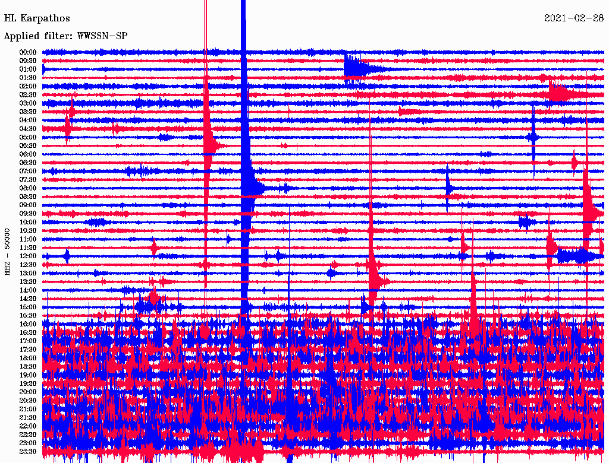Select the 00:30 time row label
This screenshot has height=463, width=609.
(28, 61)
